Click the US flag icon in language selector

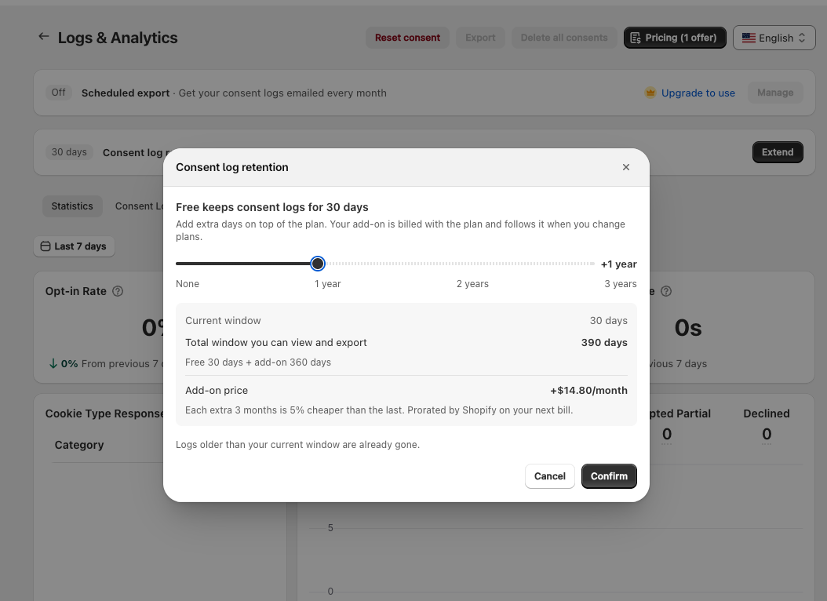749,38
